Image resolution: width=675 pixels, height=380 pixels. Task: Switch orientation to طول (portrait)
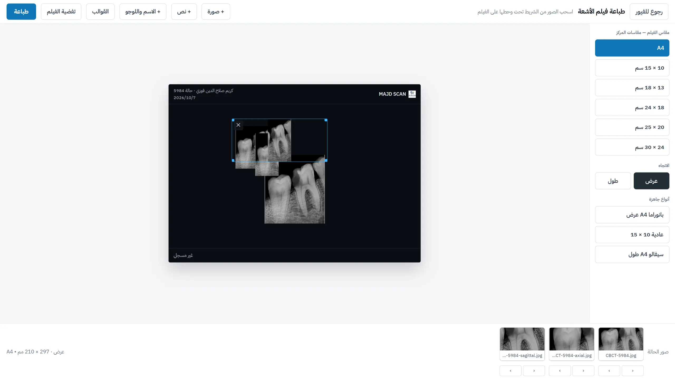[613, 181]
